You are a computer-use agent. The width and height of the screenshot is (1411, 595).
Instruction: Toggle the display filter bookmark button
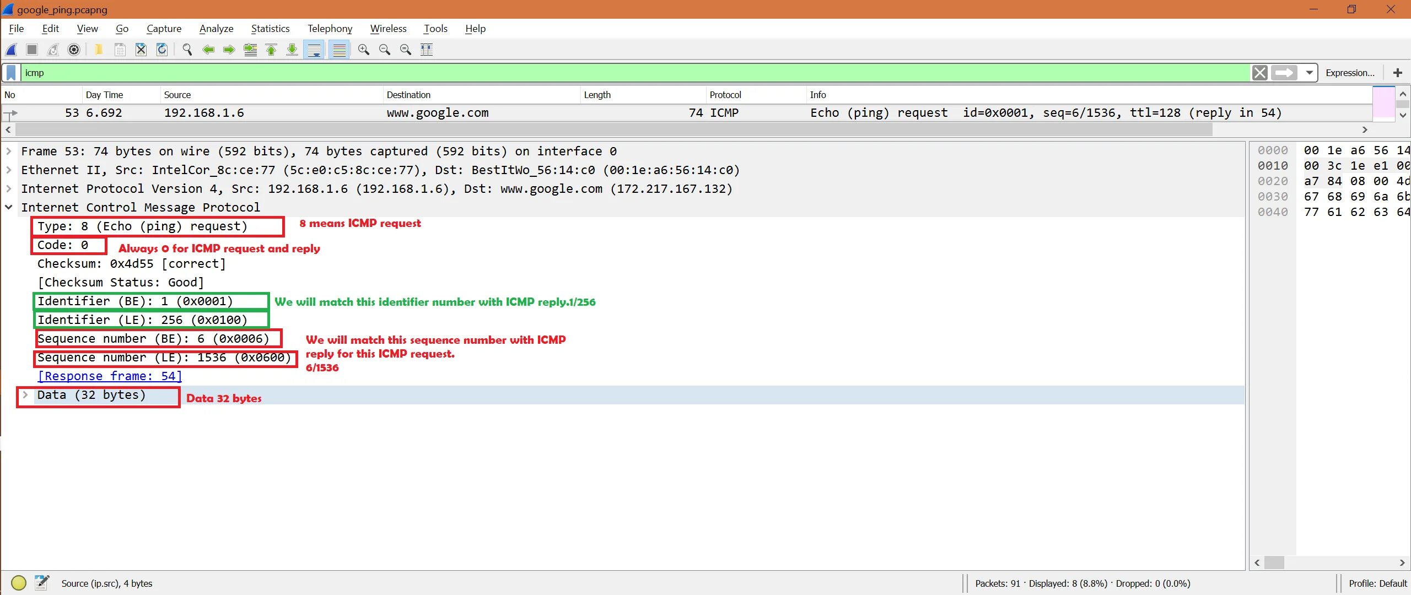coord(11,73)
